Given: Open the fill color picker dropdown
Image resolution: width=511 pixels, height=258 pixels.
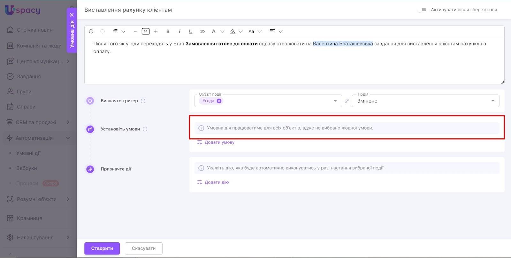Looking at the screenshot, I should [241, 31].
